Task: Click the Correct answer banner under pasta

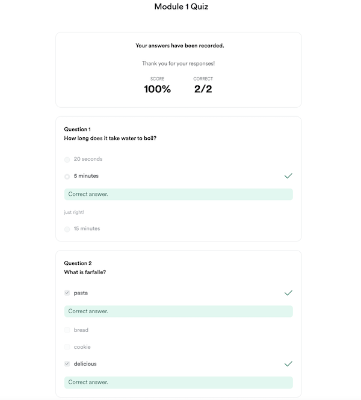Action: click(x=178, y=311)
